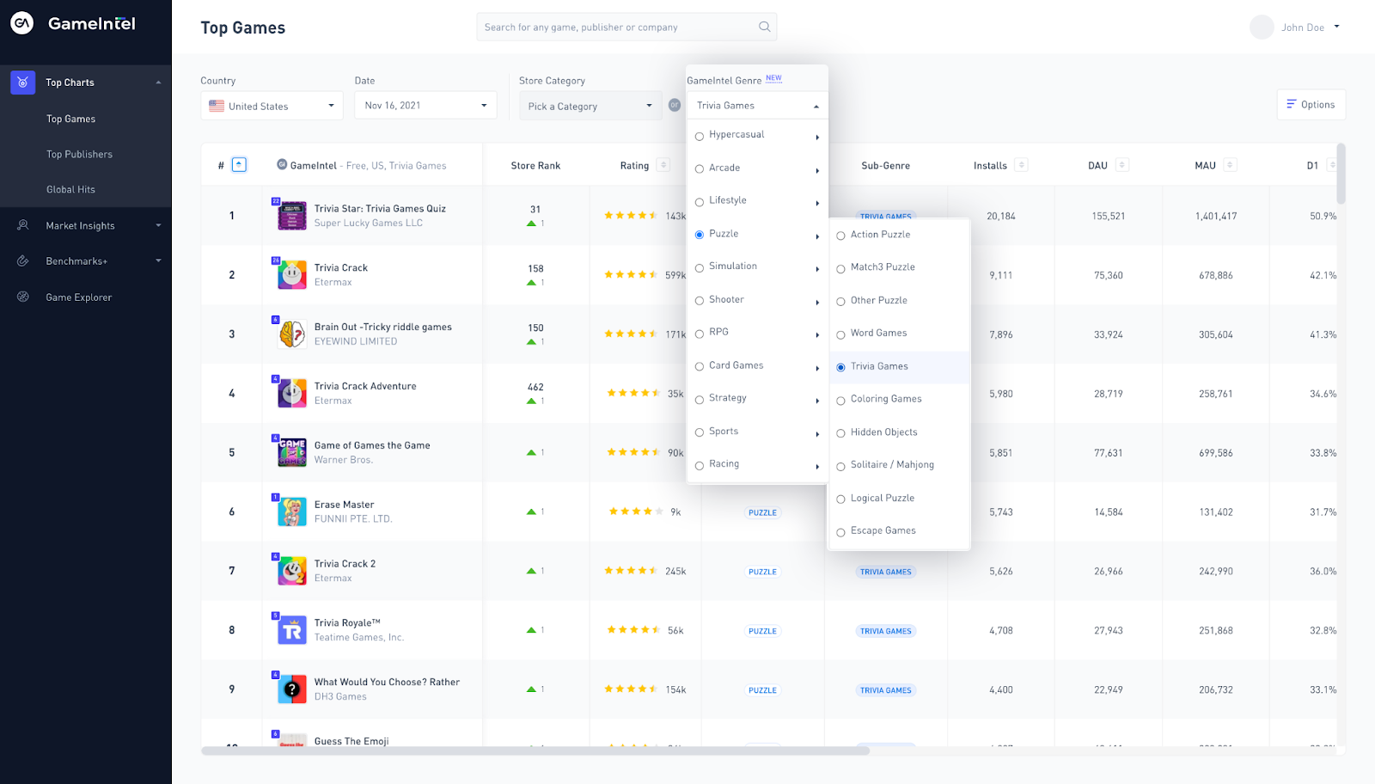Open the Date dropdown showing Nov 16, 2021

(x=425, y=106)
